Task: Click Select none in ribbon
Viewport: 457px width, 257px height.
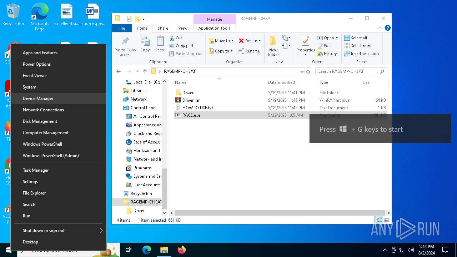Action: 358,46
